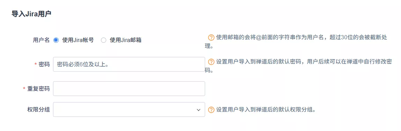This screenshot has height=131, width=401.
Task: Click the help icon next to 密码 field
Action: point(211,62)
